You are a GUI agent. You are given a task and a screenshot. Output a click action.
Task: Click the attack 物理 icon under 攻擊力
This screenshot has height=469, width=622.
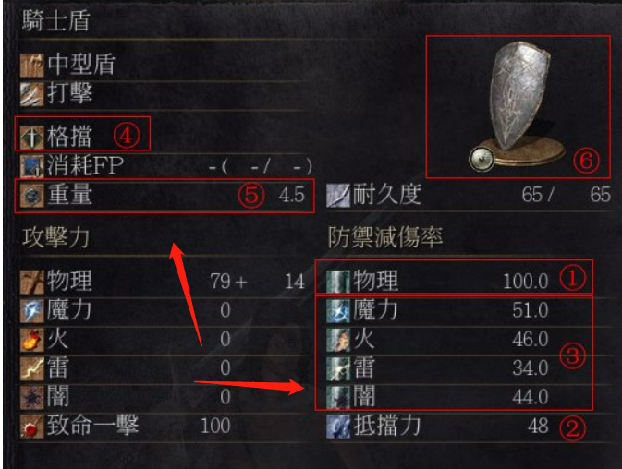coord(31,282)
